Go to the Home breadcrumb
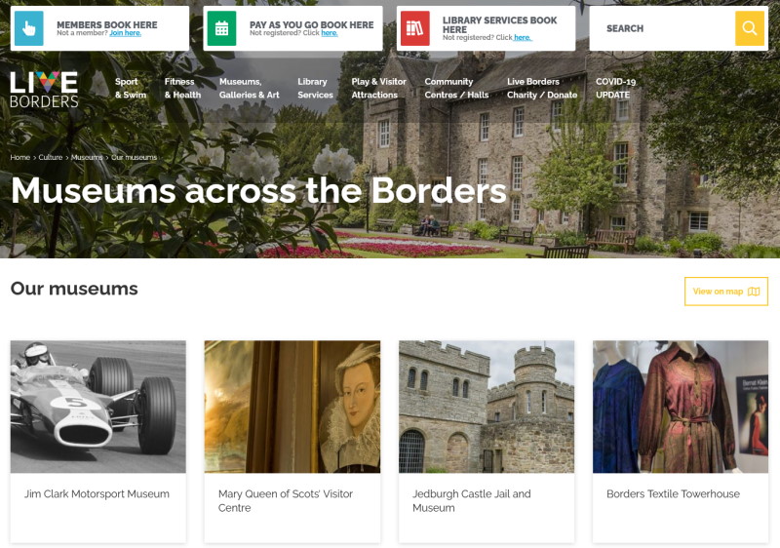This screenshot has height=548, width=780. point(19,157)
